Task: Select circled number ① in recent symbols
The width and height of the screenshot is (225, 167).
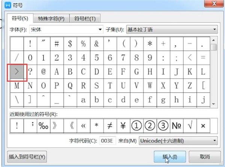Action: point(136,126)
